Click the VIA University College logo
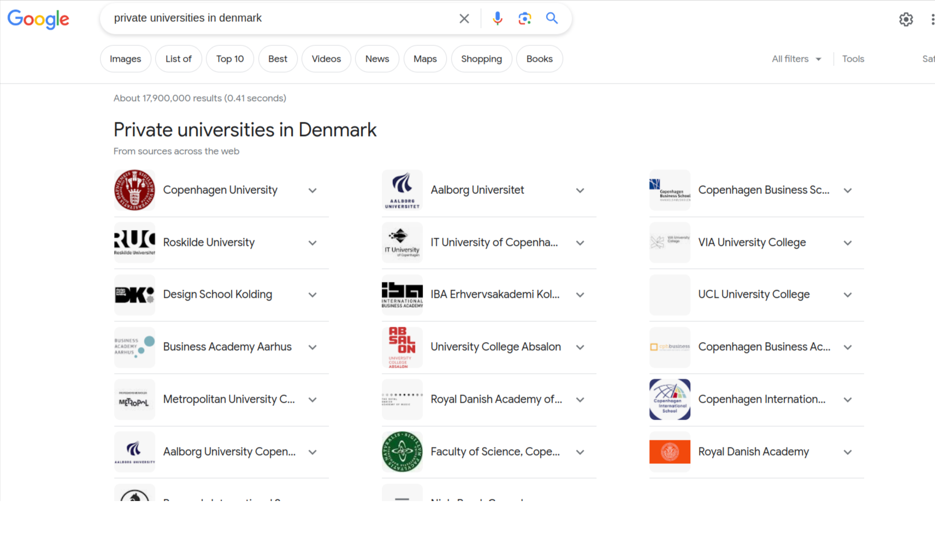Viewport: 935px width, 536px height. [670, 243]
